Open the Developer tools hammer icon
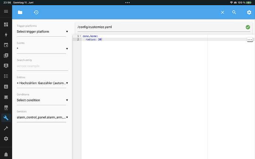Image resolution: width=255 pixels, height=159 pixels. click(6, 128)
